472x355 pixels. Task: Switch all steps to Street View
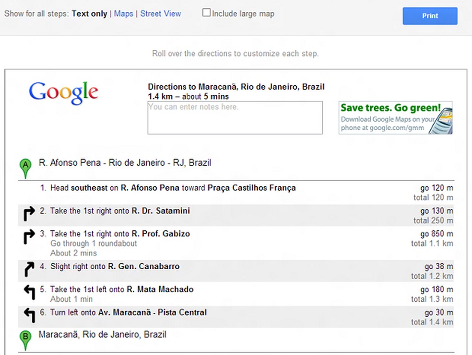[161, 14]
